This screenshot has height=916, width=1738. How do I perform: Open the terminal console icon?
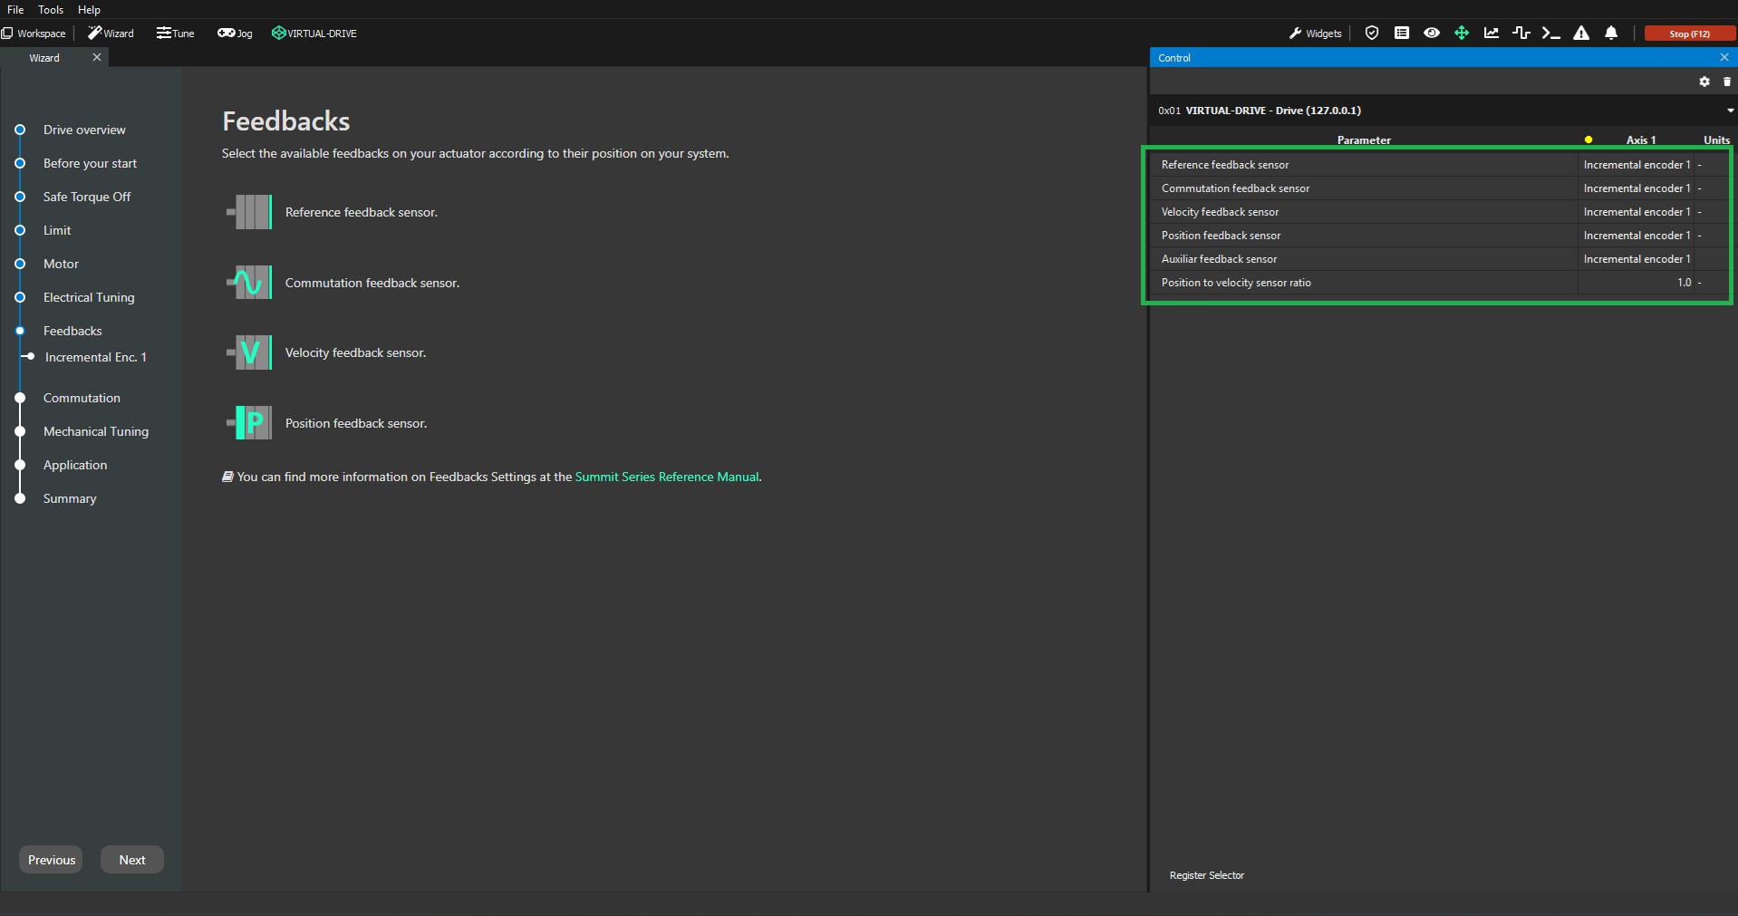(x=1551, y=34)
